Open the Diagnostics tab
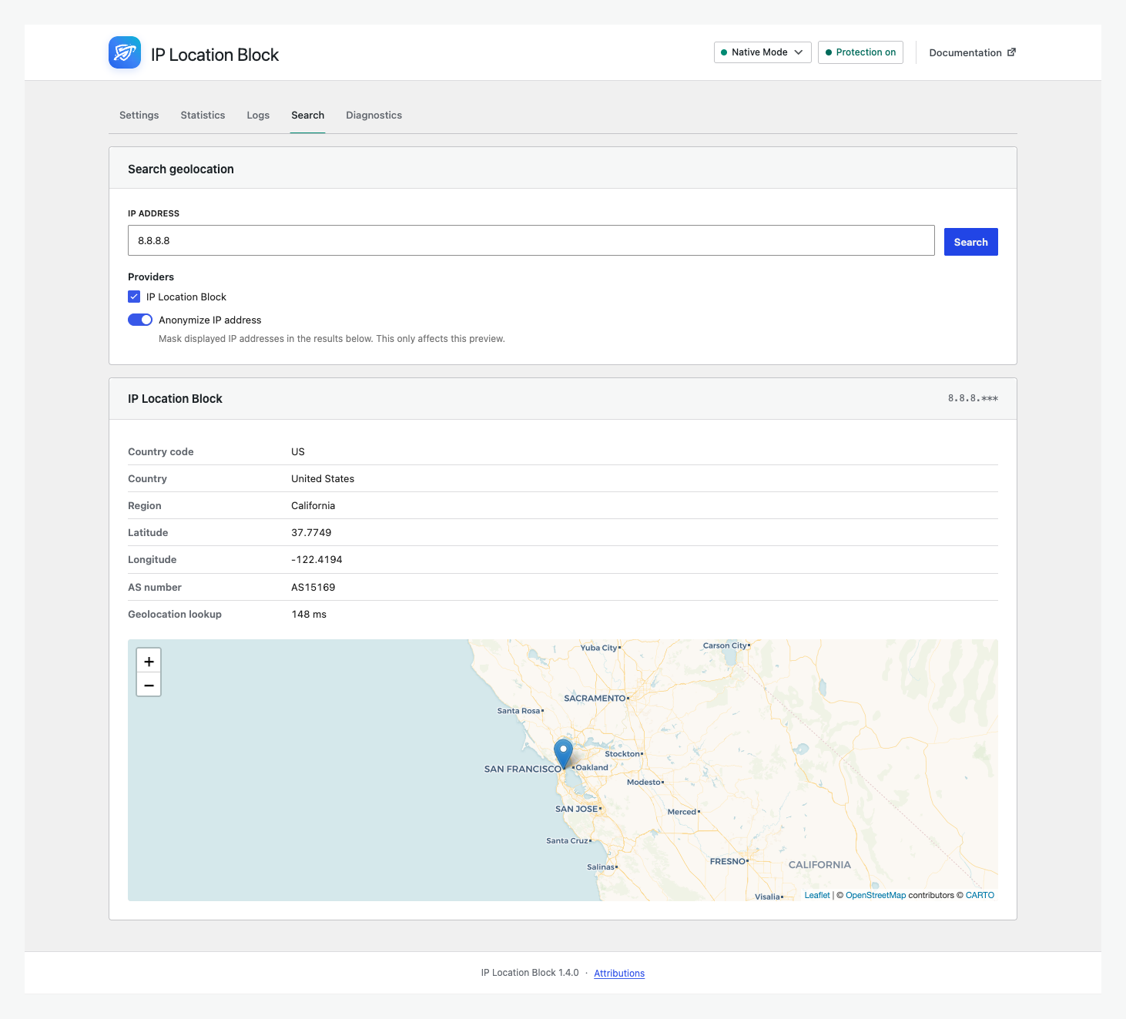The image size is (1126, 1019). tap(374, 115)
